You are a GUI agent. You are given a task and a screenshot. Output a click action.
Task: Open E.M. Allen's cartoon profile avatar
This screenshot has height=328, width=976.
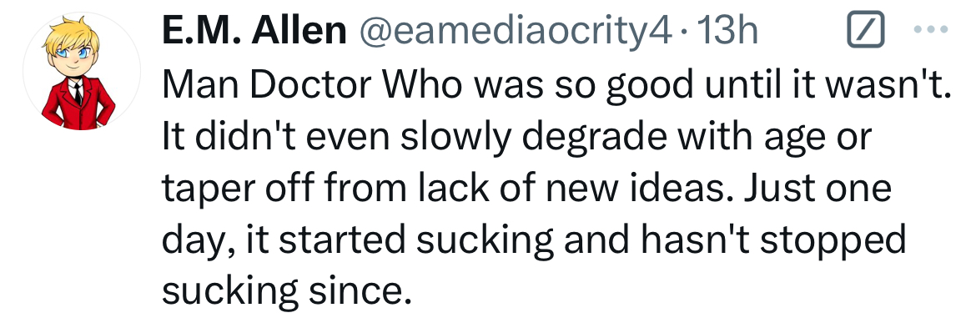tap(82, 70)
